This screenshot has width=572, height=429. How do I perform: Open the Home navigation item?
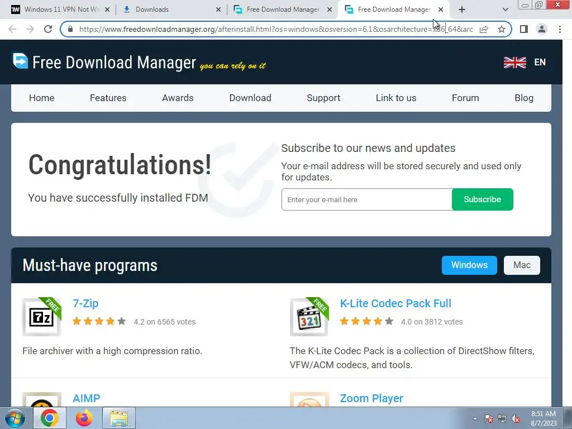(x=41, y=98)
